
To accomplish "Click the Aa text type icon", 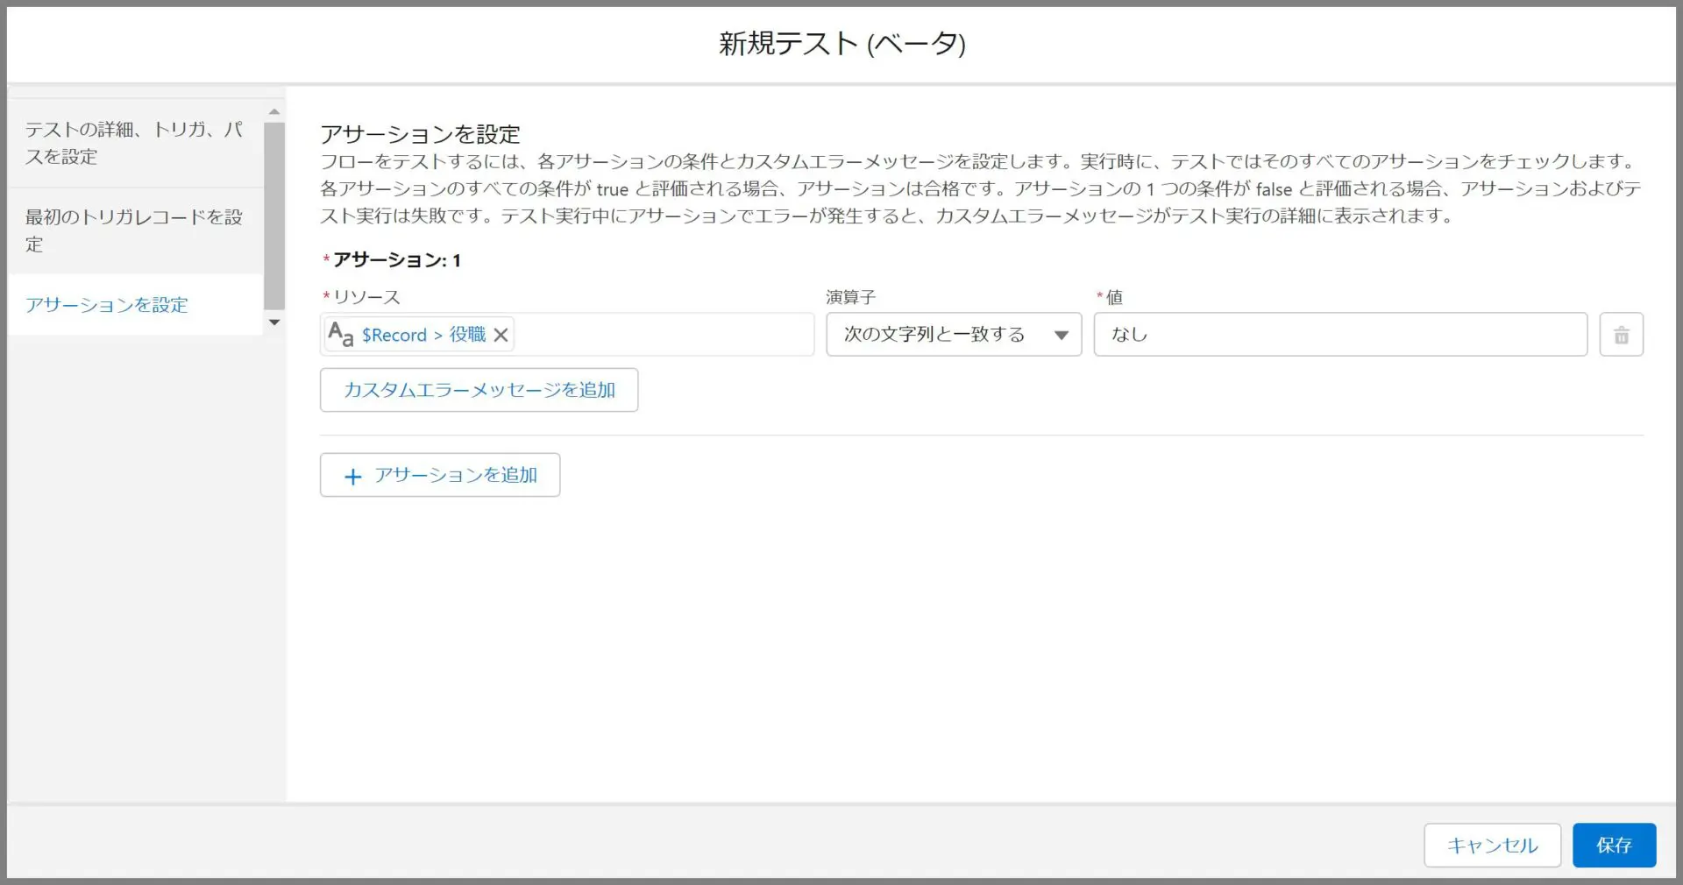I will pyautogui.click(x=340, y=334).
